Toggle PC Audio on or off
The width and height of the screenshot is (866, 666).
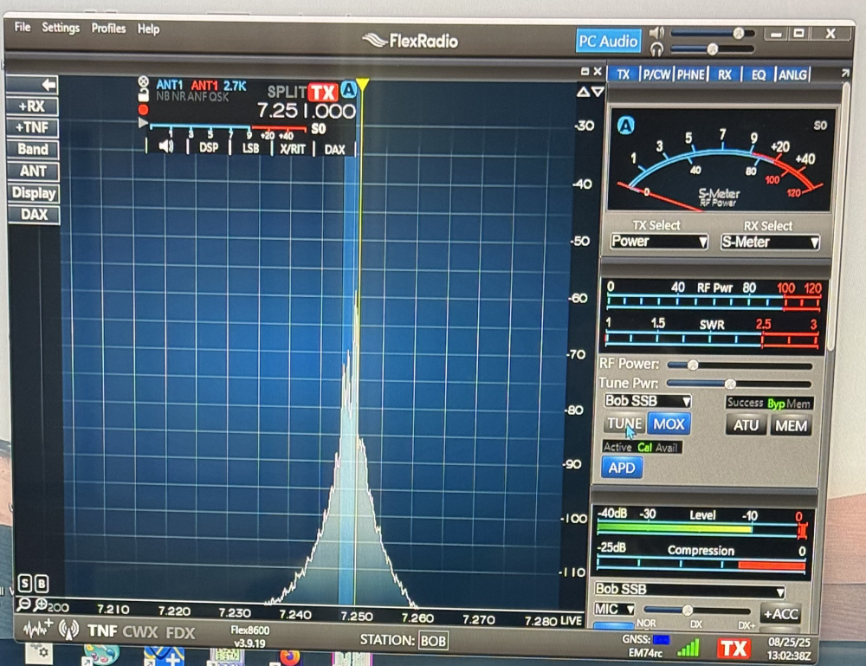tap(608, 41)
